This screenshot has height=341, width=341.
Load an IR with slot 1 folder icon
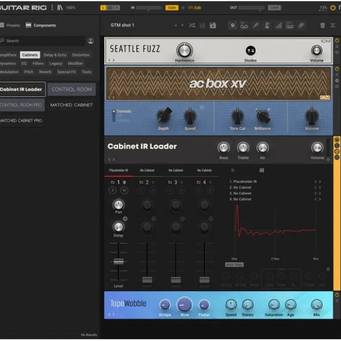coord(113,182)
